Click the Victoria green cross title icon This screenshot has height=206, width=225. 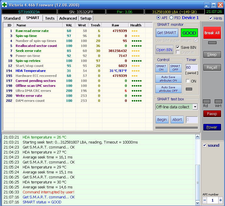[x=4, y=5]
